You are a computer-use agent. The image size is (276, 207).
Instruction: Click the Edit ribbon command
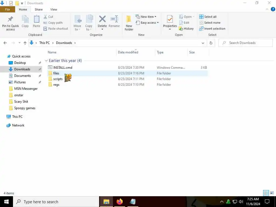[184, 23]
